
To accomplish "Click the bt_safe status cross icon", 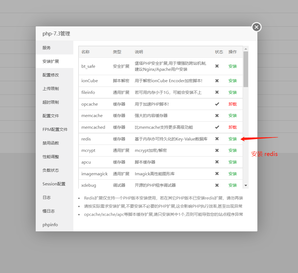I will click(x=217, y=66).
